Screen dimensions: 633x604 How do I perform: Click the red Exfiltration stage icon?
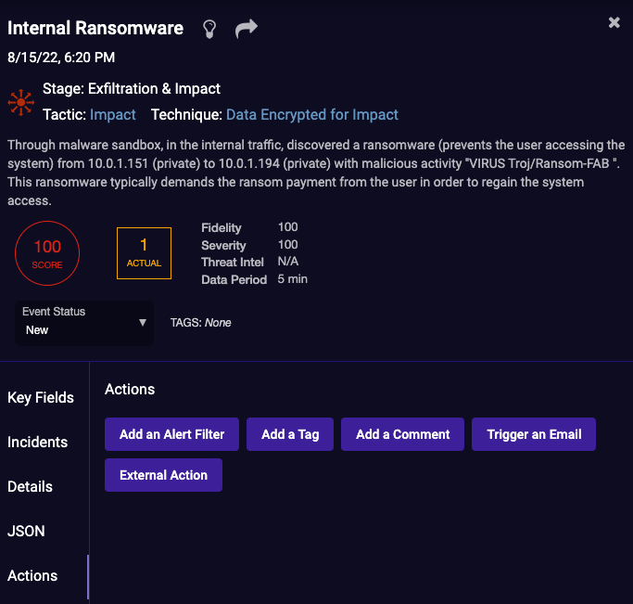(20, 102)
